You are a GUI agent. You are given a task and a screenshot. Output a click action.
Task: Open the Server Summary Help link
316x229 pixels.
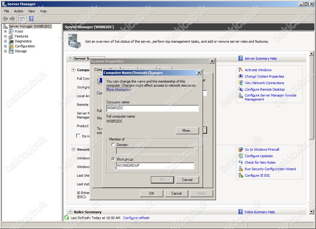(260, 58)
